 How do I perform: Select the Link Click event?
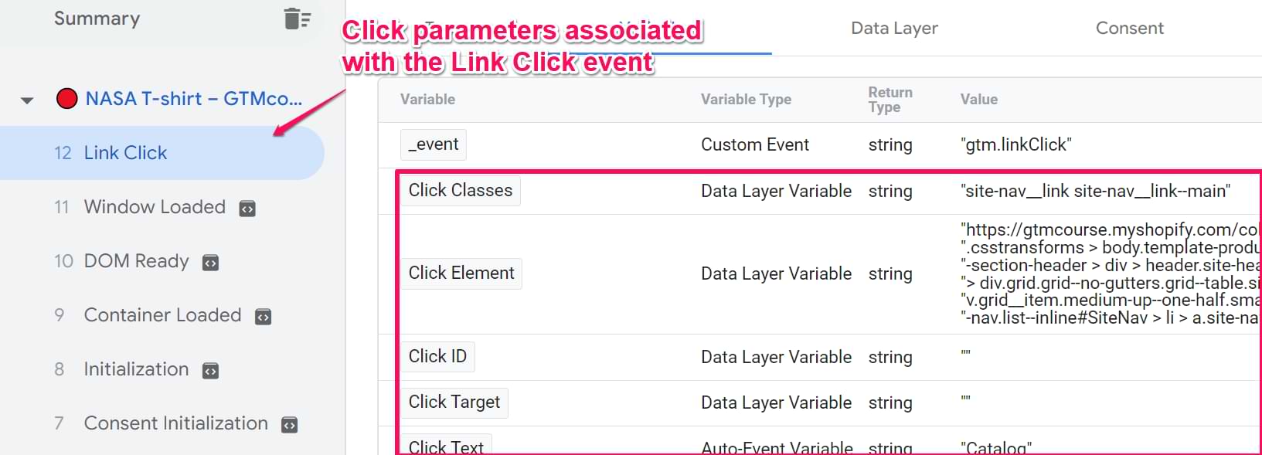pos(125,153)
